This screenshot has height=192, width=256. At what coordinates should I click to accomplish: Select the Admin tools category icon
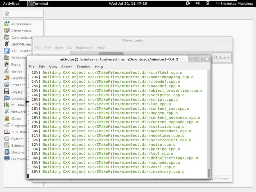[7, 30]
